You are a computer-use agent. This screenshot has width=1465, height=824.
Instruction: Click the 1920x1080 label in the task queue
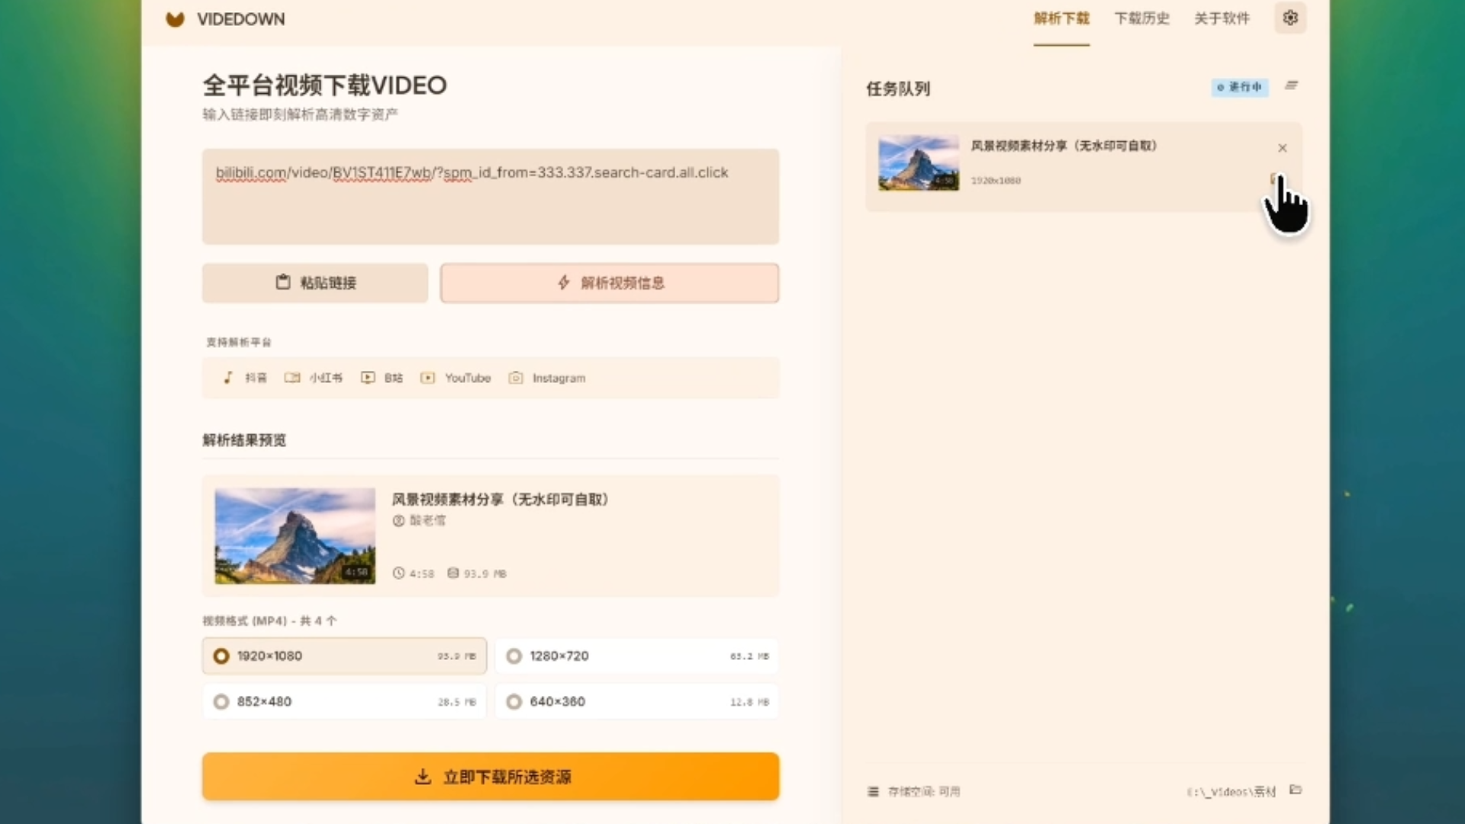pos(996,181)
